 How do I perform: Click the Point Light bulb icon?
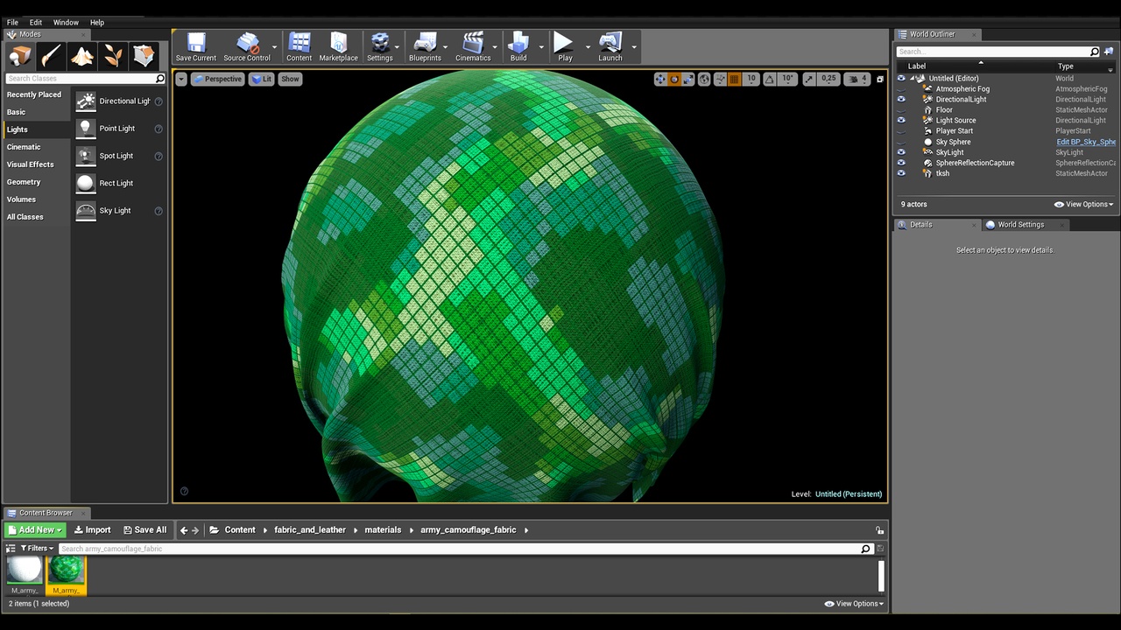[85, 129]
